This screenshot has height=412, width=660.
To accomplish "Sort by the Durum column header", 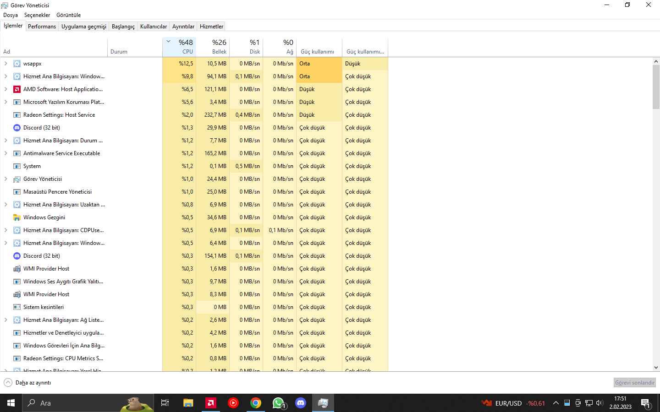I will click(x=135, y=47).
